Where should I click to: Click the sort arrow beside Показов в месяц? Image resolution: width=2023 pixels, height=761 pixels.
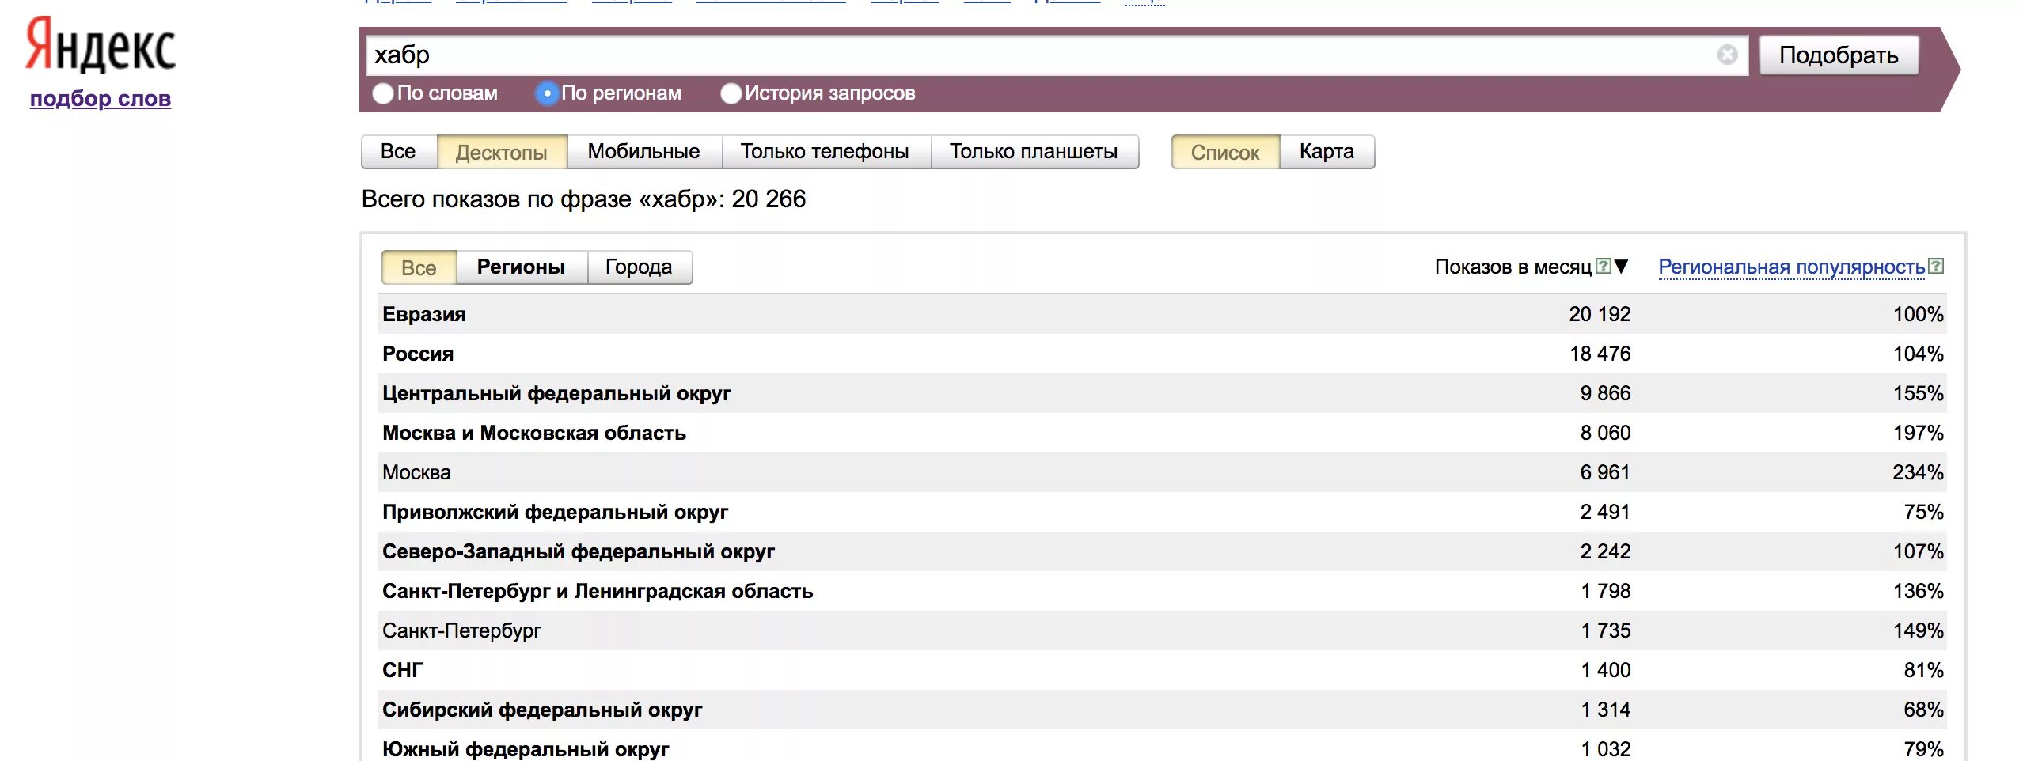[x=1621, y=267]
